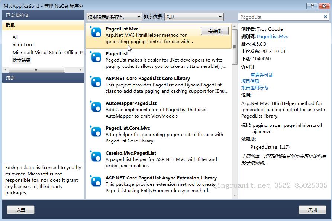Open the 设置 settings button

click(x=21, y=210)
